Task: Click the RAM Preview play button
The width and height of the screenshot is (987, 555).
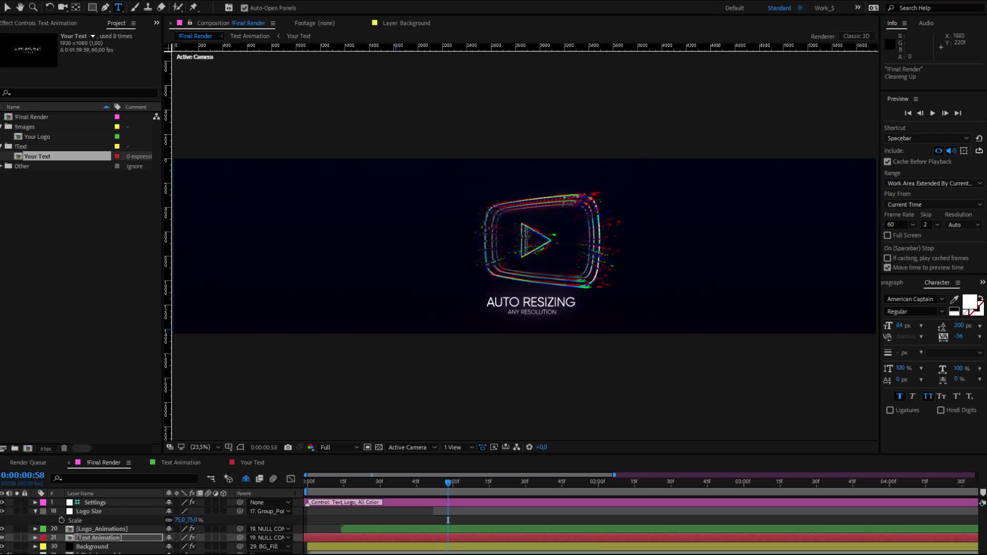Action: click(933, 113)
